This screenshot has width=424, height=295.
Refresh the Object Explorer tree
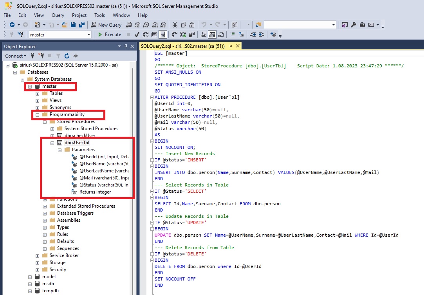67,56
